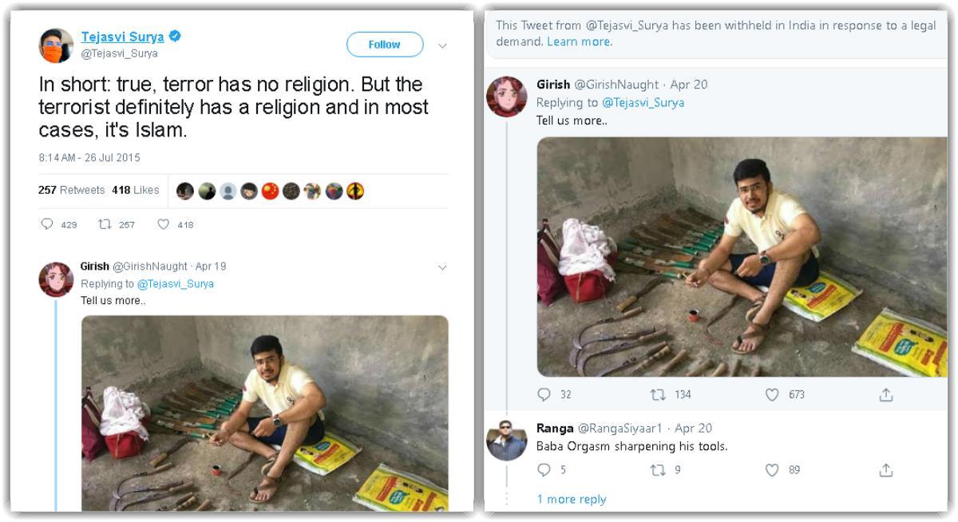Like Ranga's reply showing 89 likes

tap(772, 470)
